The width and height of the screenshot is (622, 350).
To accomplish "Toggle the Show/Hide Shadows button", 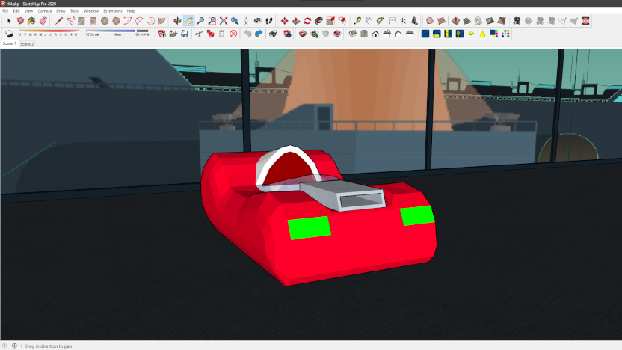I will (x=9, y=34).
